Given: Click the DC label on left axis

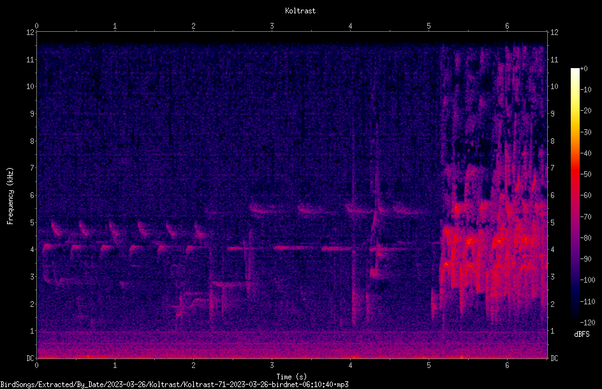Looking at the screenshot, I should click(30, 358).
